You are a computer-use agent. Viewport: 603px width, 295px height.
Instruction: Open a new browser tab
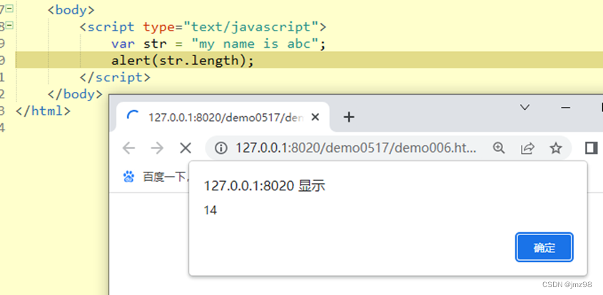coord(348,117)
